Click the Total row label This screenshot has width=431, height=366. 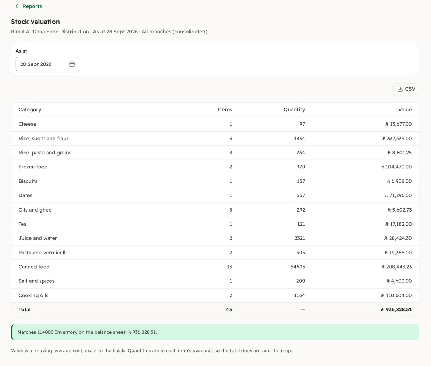click(25, 309)
